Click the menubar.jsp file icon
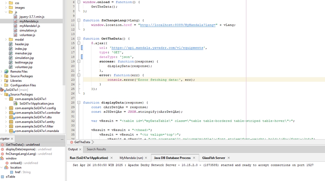Viewport: 325px width, 181px height. tap(11, 53)
